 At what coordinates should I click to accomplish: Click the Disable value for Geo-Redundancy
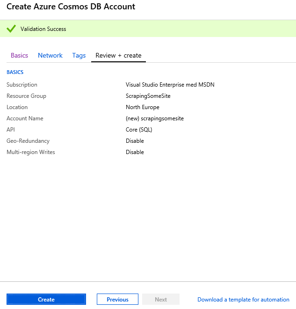coord(135,141)
